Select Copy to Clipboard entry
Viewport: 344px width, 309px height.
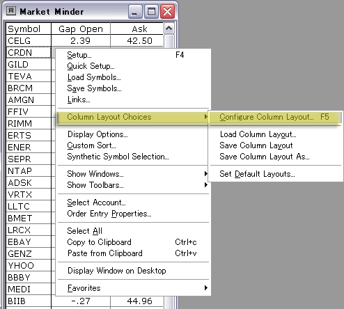[133, 242]
